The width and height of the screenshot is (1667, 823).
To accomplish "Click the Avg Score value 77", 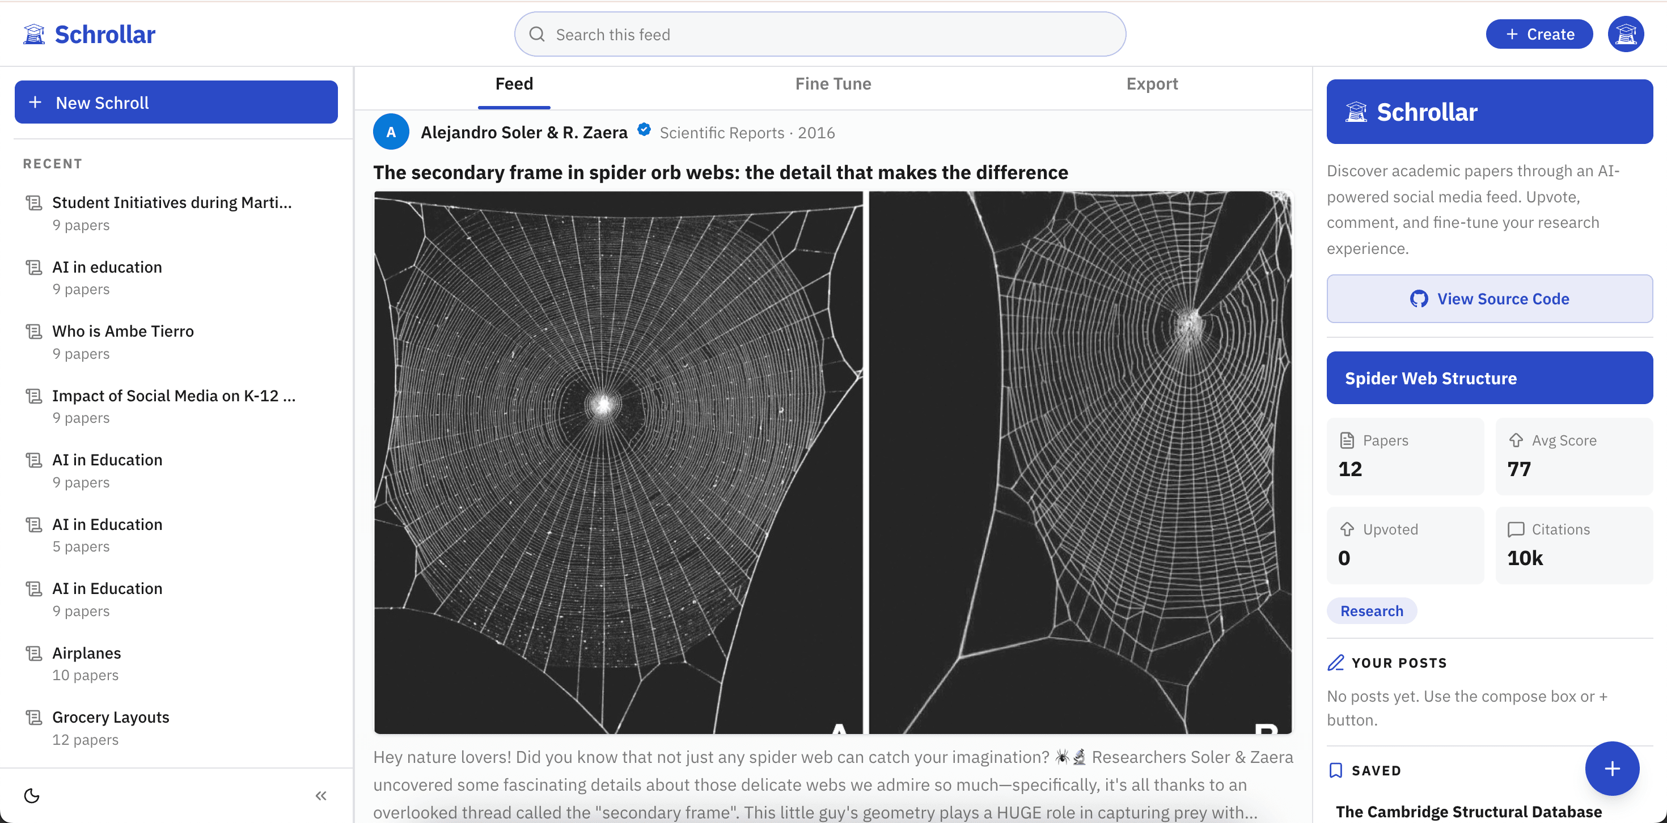I will click(1519, 468).
